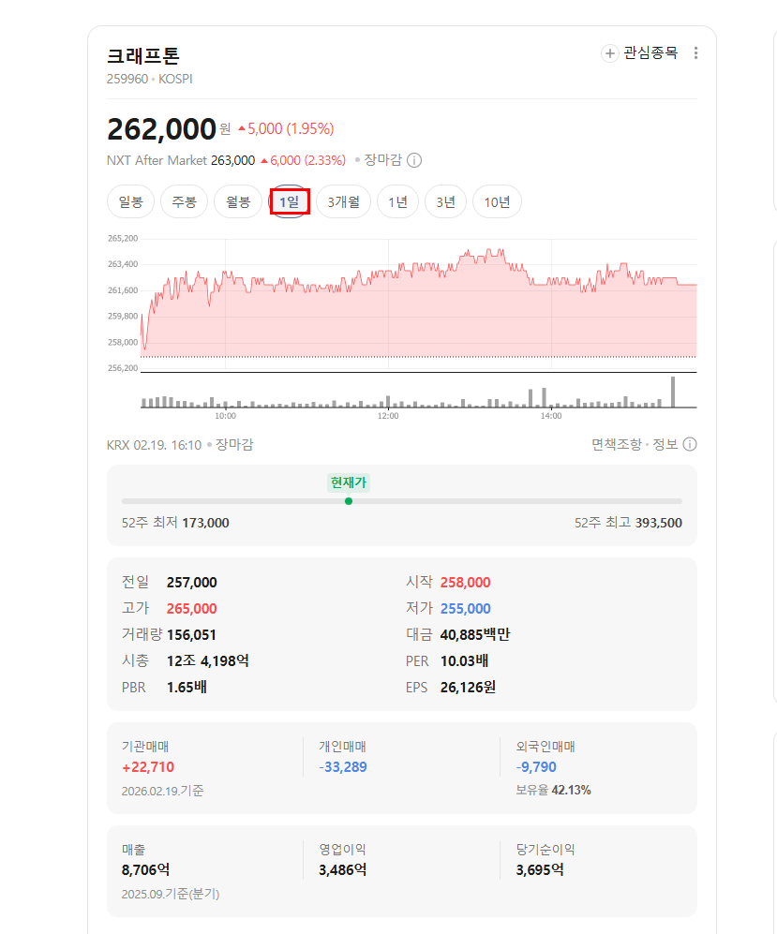Click the stock code 259960 · KOSPI

[x=150, y=79]
